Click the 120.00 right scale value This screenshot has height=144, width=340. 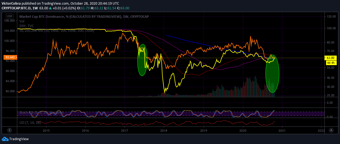[331, 16]
